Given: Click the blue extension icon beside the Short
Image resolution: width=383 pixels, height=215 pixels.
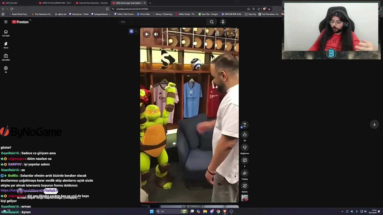Looking at the screenshot, I should [x=131, y=31].
